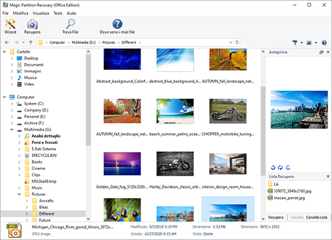Click Multimedia (G:) breadcrumb segment
The width and height of the screenshot is (332, 240).
(x=84, y=43)
